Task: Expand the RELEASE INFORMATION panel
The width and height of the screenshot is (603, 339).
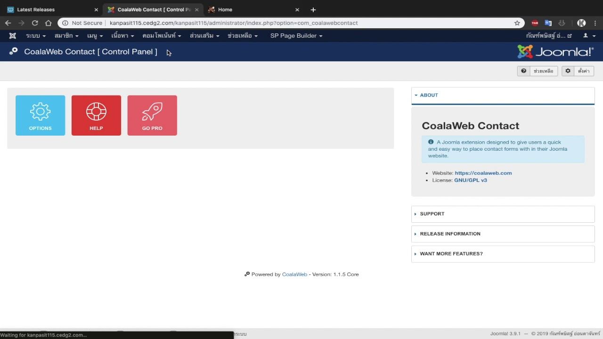Action: 503,234
